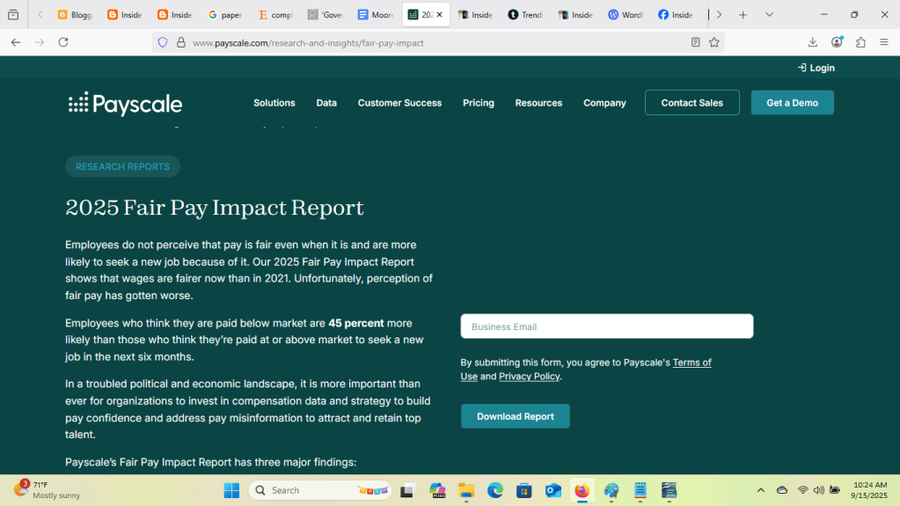
Task: Close the active 2025 Fair Pay tab
Action: 440,15
